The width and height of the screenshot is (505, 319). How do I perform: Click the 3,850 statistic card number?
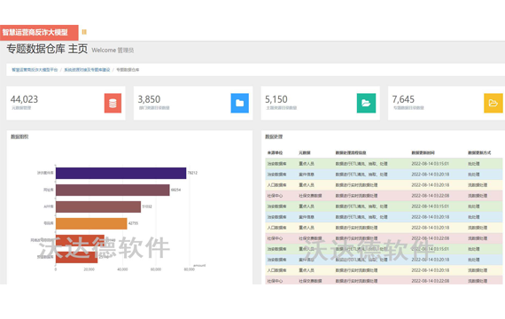click(149, 99)
